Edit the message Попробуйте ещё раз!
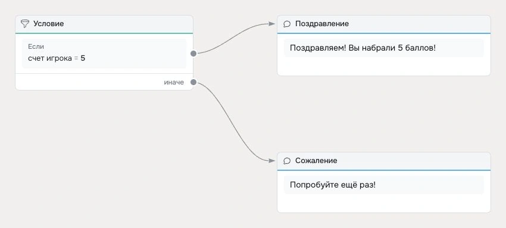The width and height of the screenshot is (506, 228). point(384,185)
